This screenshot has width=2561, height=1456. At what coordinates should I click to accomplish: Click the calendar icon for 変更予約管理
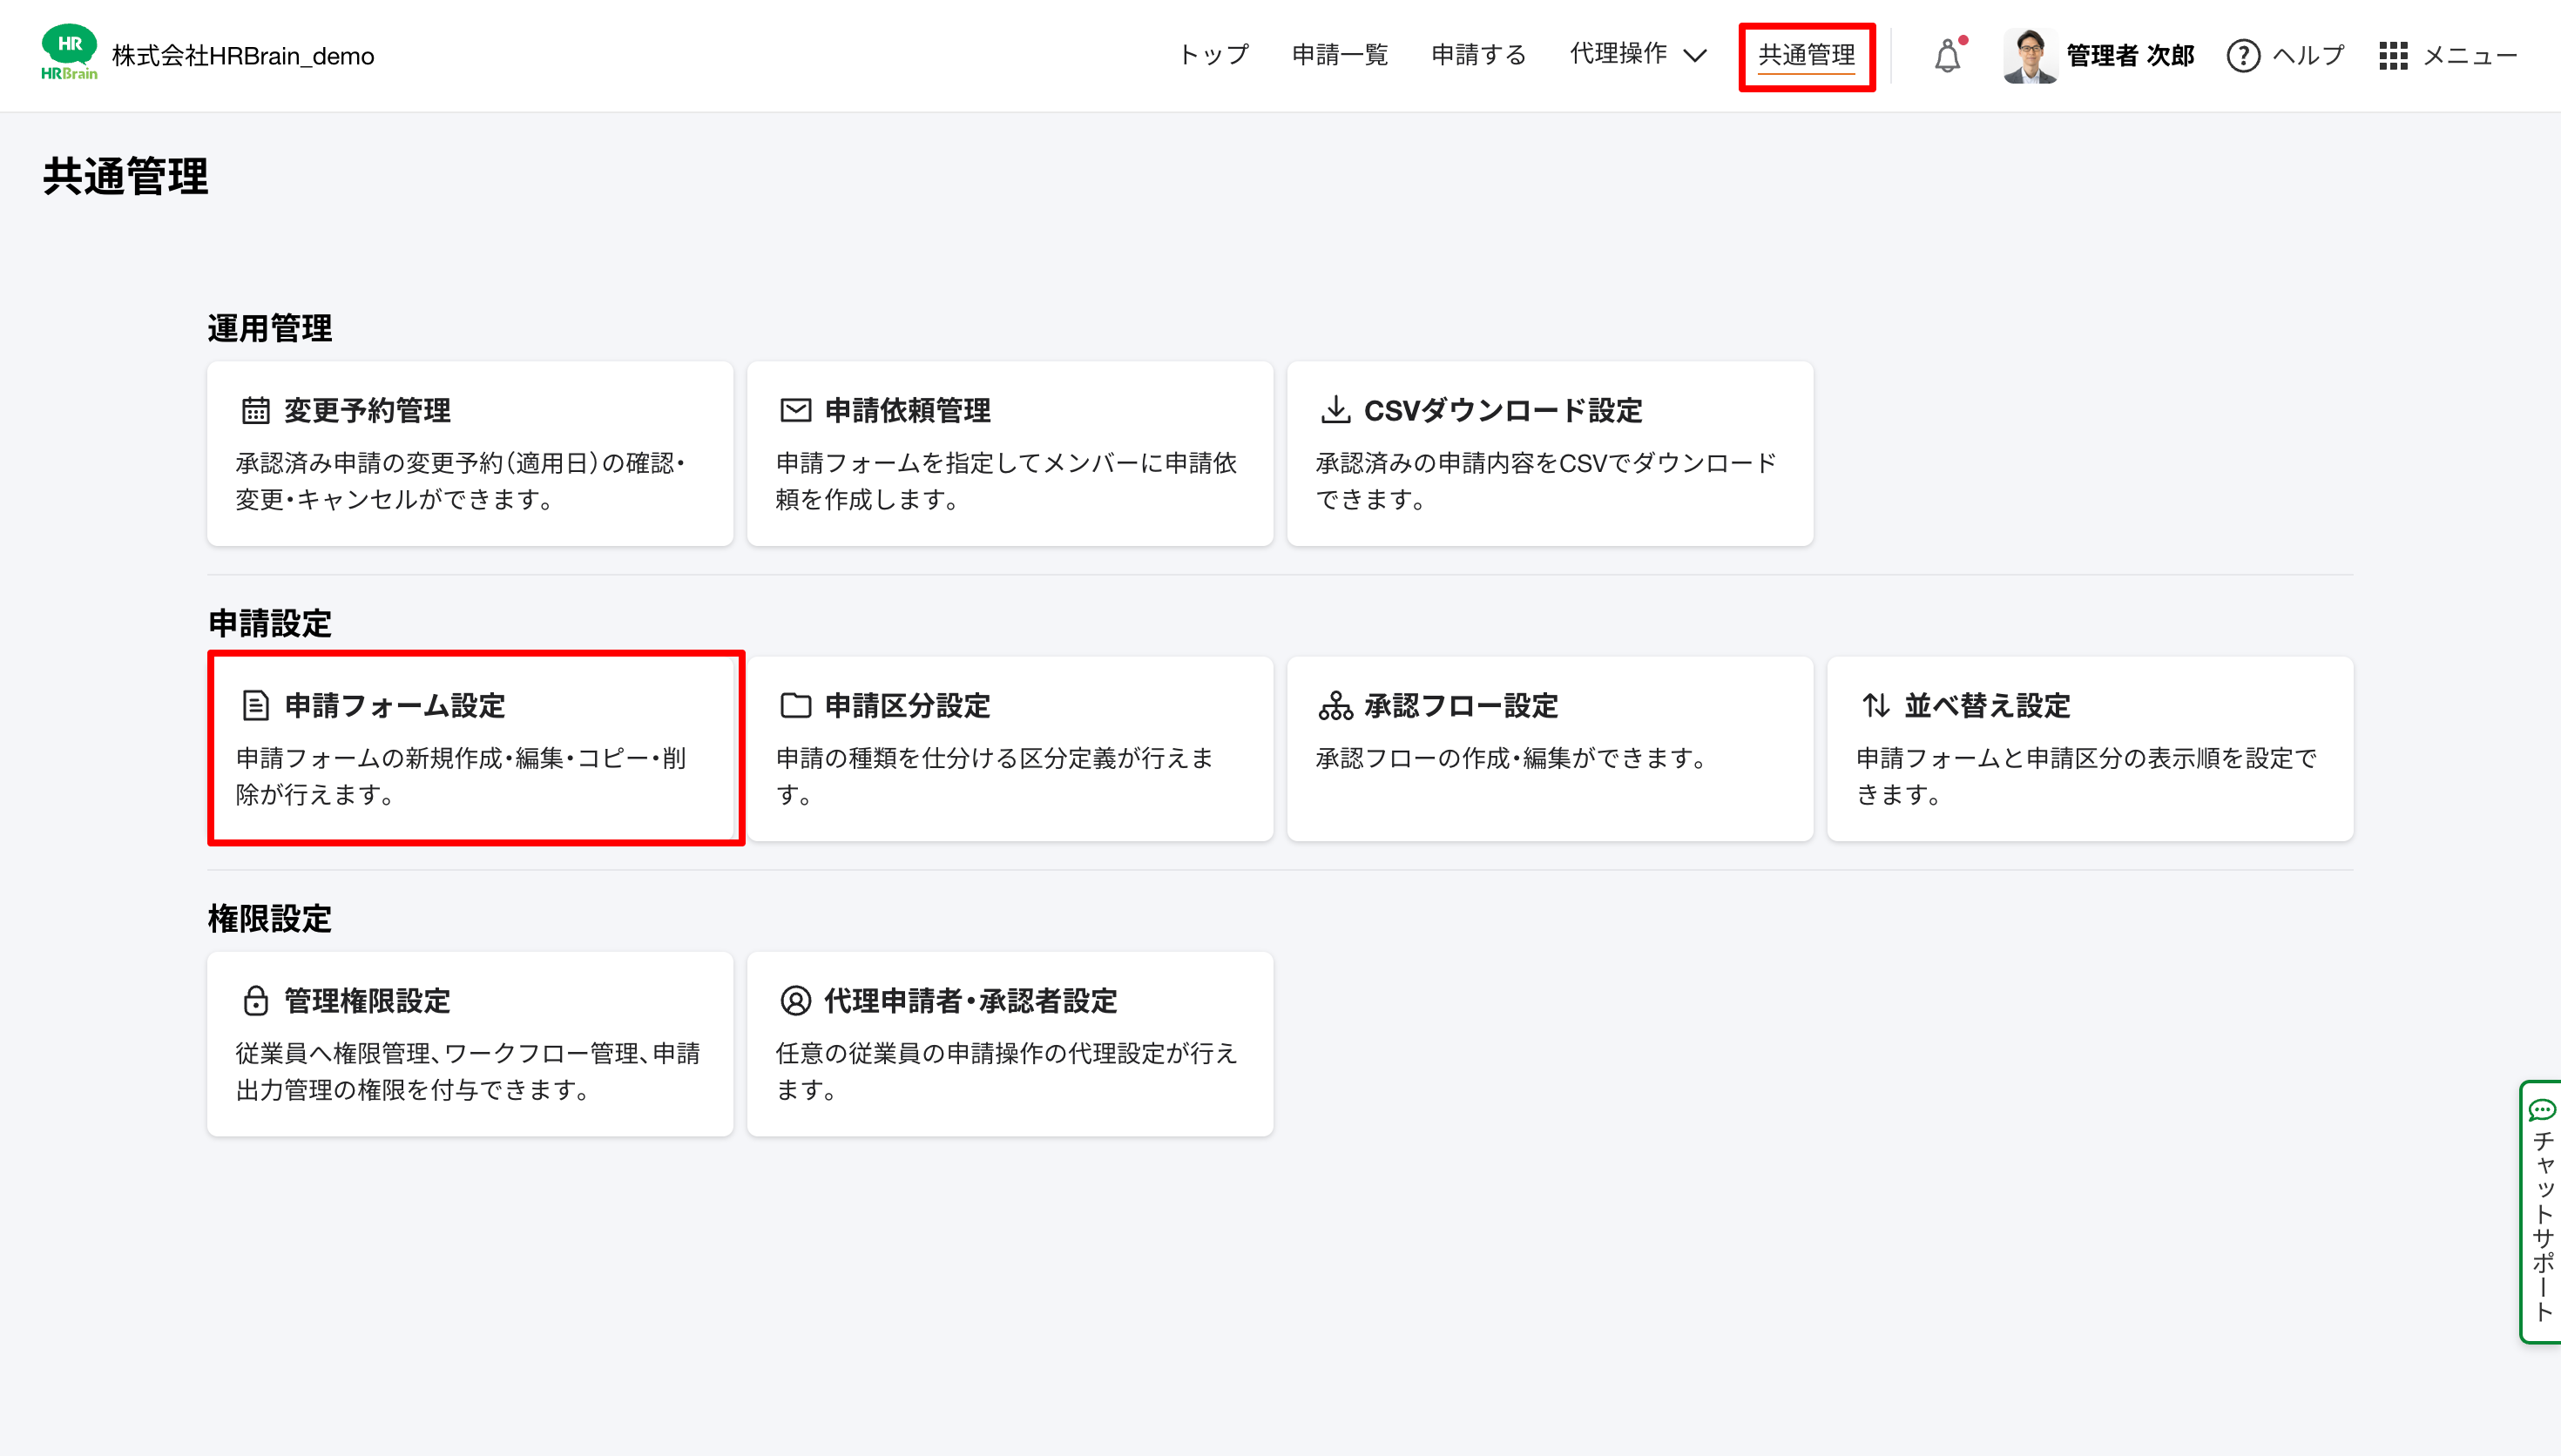tap(255, 410)
